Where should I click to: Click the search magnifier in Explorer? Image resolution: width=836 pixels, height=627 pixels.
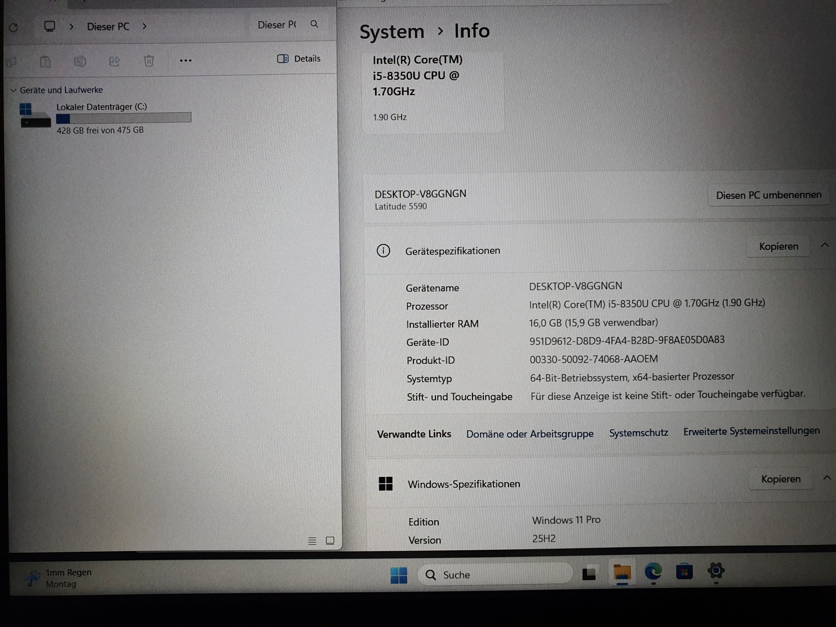314,24
